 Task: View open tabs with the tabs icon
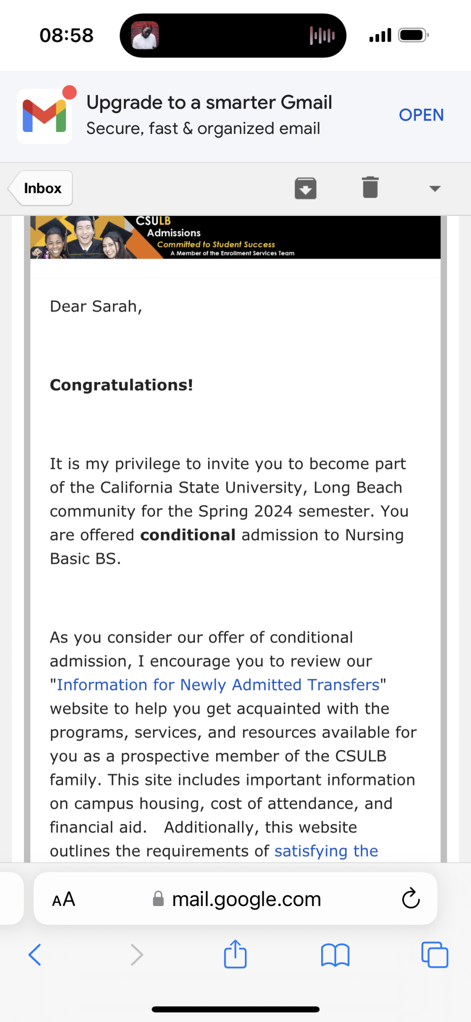pyautogui.click(x=435, y=955)
